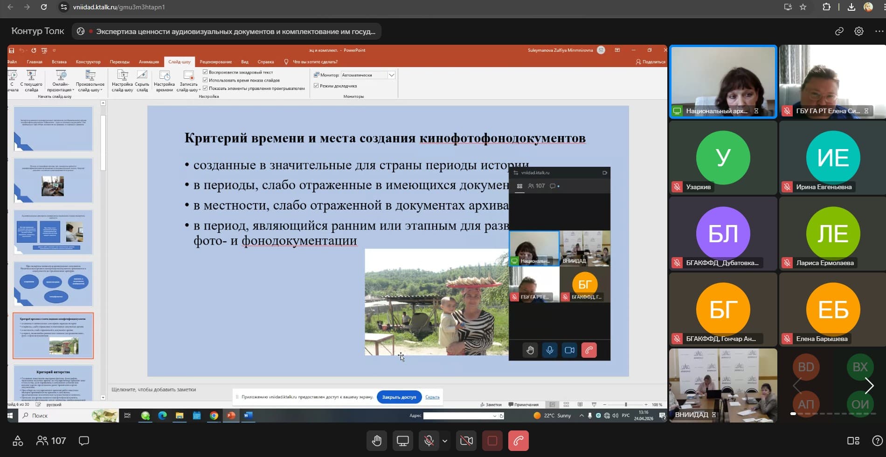
Task: Click the Закрыть доступ button
Action: coord(399,397)
